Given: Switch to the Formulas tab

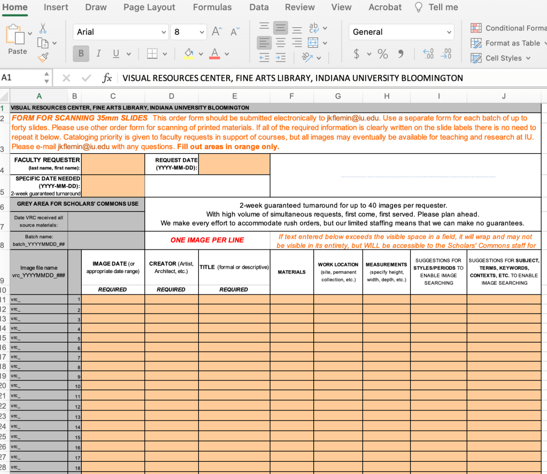Looking at the screenshot, I should [212, 7].
